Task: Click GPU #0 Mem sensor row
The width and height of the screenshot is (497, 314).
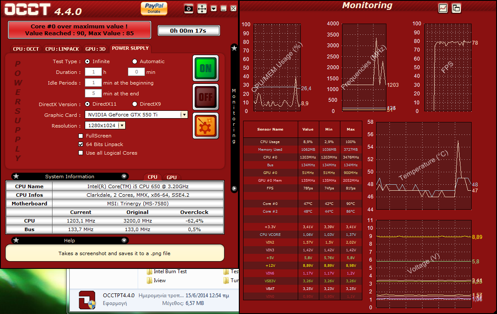Action: coord(303,180)
